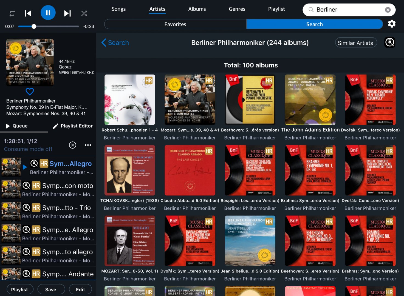404x296 pixels.
Task: Select the Search segment
Action: pyautogui.click(x=315, y=24)
